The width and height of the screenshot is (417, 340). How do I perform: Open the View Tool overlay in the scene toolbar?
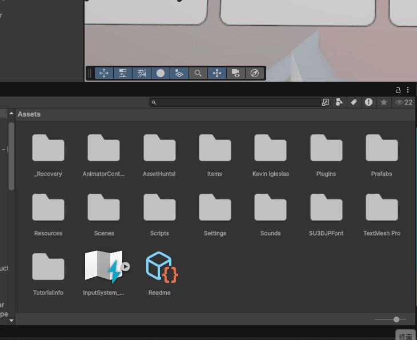104,73
